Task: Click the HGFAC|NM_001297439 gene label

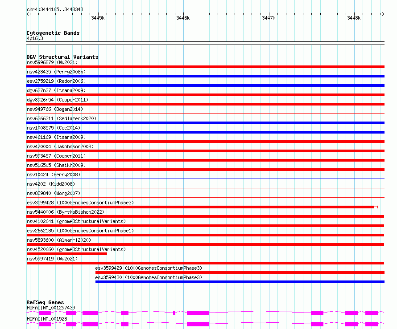Action: pos(51,308)
